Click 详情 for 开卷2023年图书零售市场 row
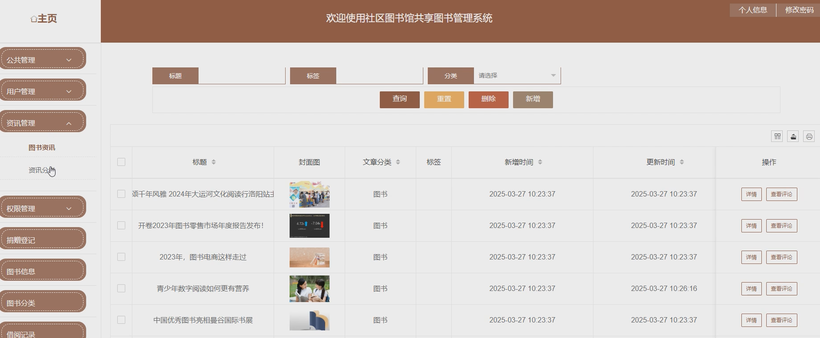This screenshot has width=820, height=338. (751, 226)
